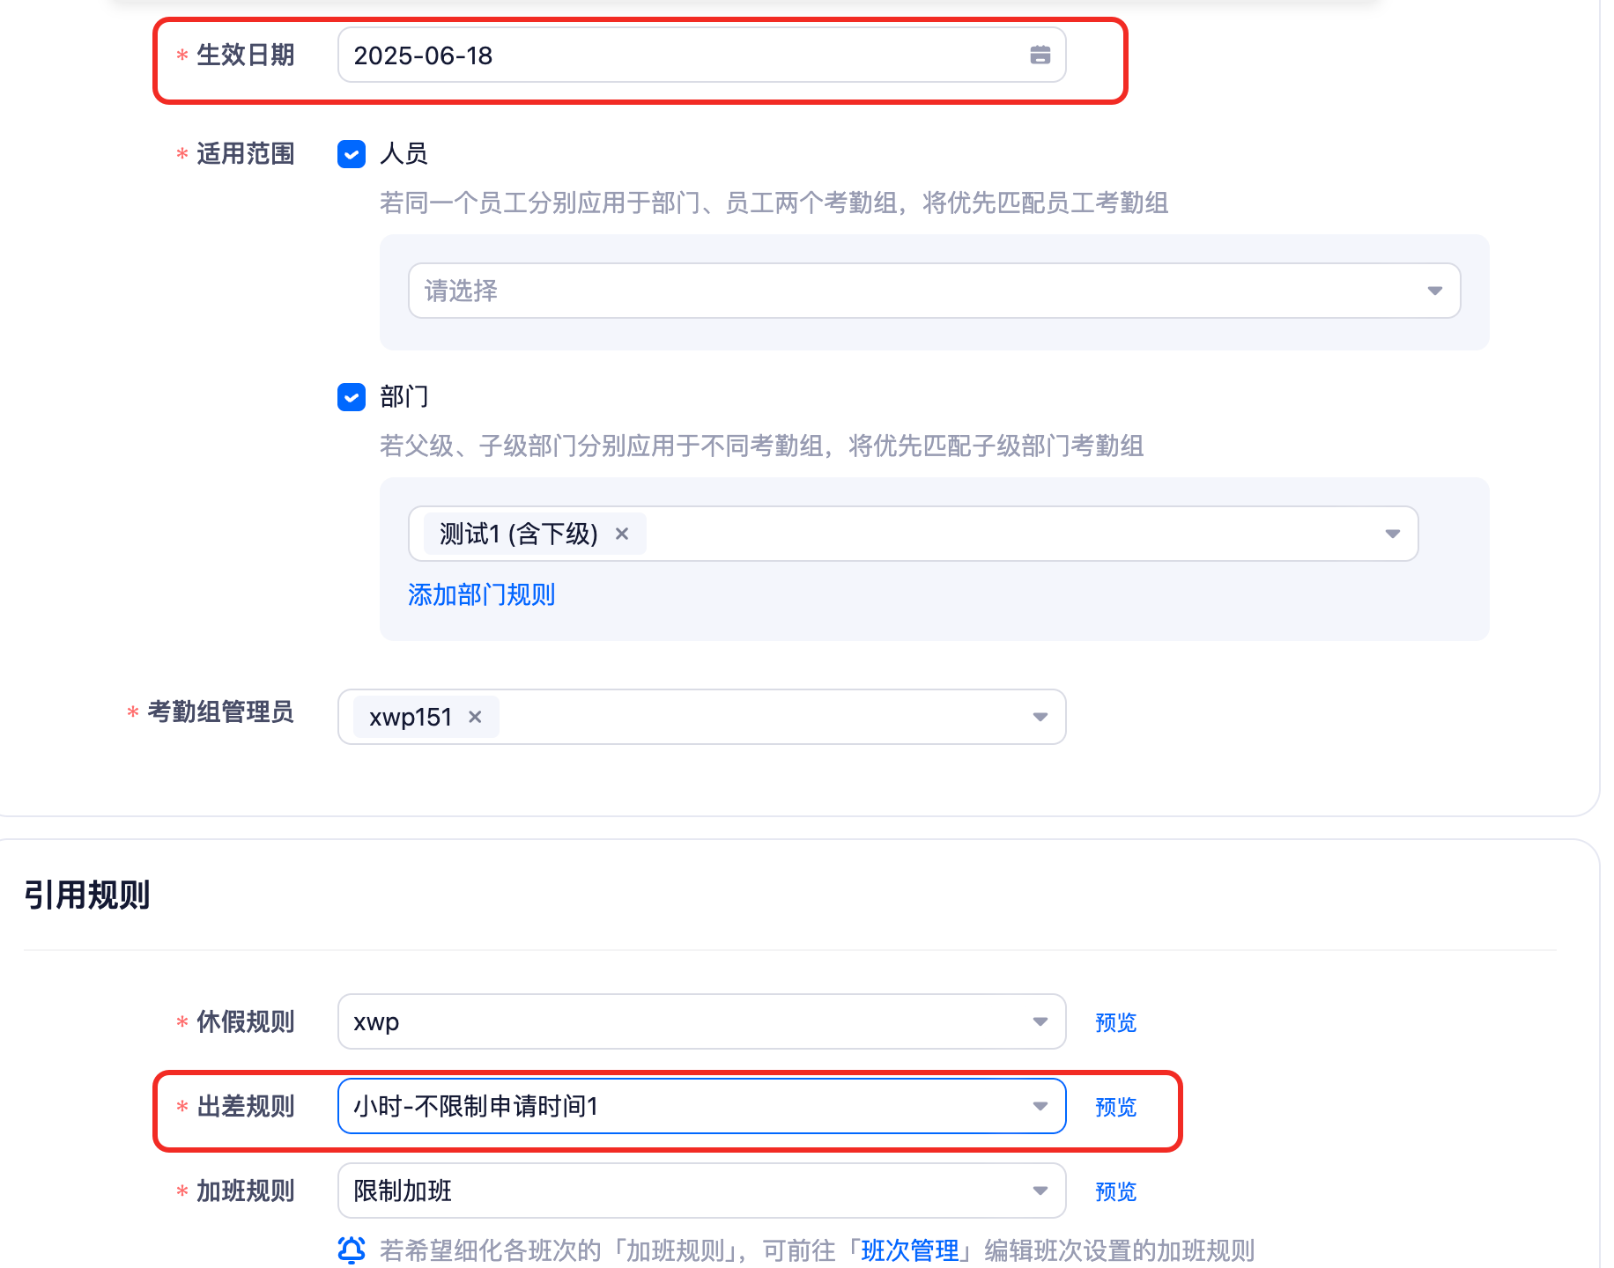Viewport: 1614px width, 1268px height.
Task: Preview the 加班规则 rule
Action: point(1115,1191)
